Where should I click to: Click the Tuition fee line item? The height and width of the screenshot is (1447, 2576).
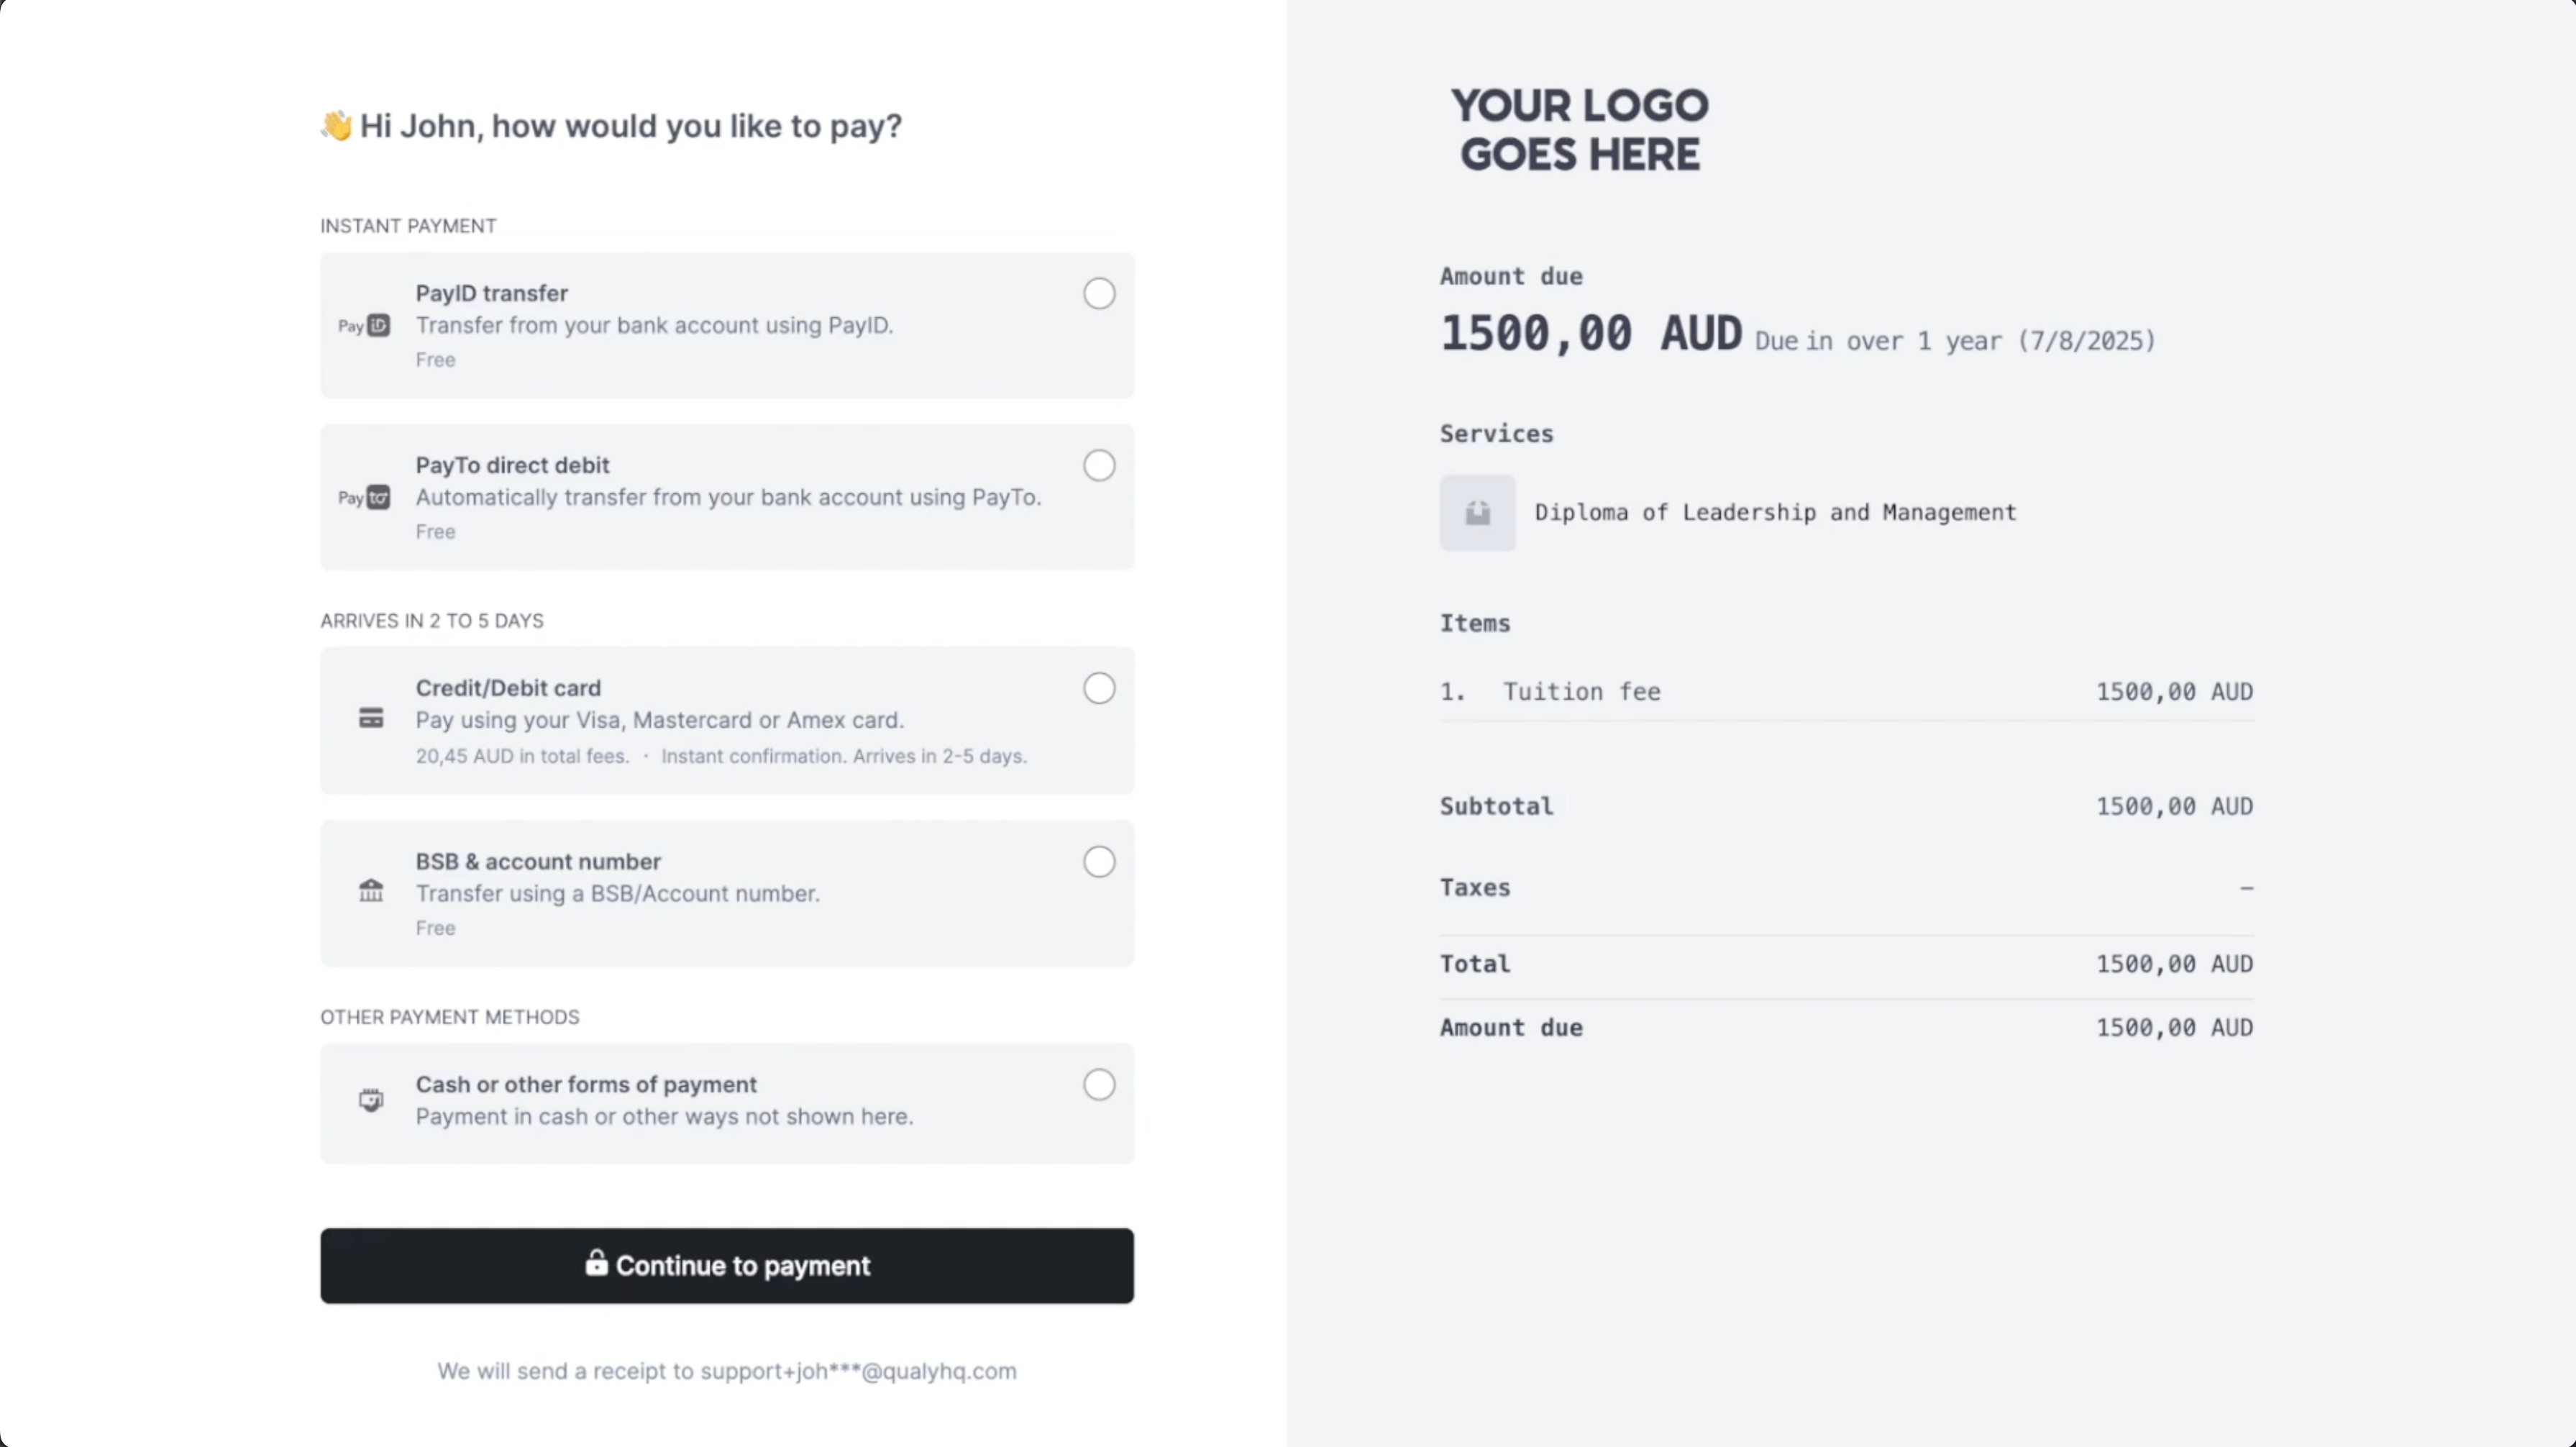pos(1581,692)
